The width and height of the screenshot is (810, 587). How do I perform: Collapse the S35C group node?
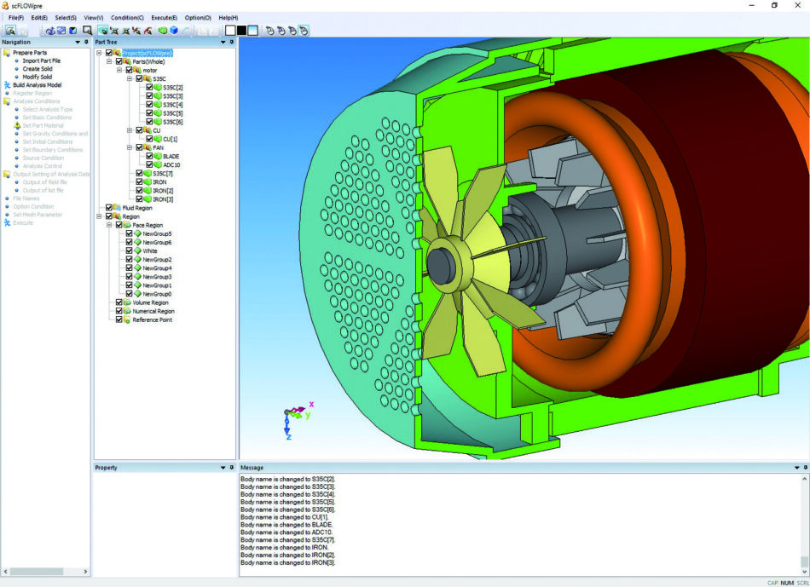tap(130, 78)
